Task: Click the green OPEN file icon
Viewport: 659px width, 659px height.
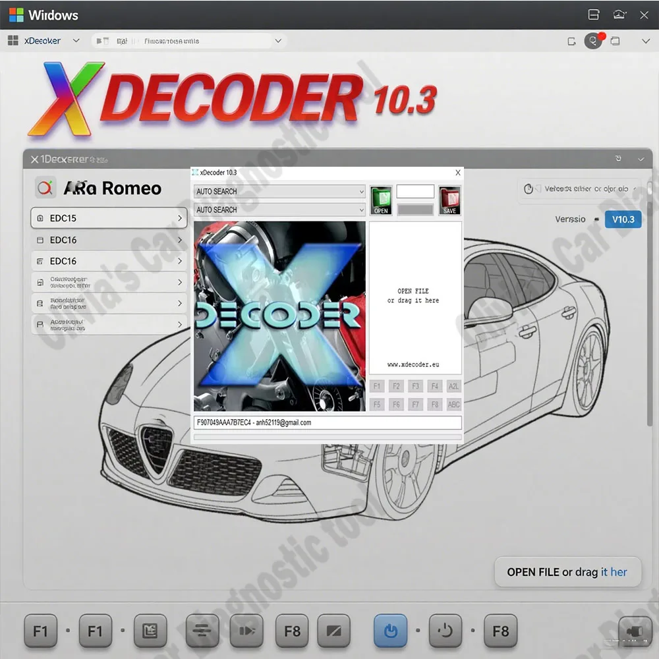Action: [x=382, y=200]
